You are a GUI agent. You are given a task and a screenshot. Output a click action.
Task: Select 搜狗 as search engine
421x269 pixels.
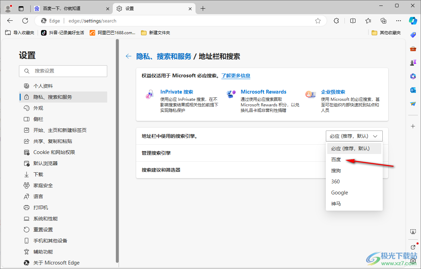click(x=354, y=171)
